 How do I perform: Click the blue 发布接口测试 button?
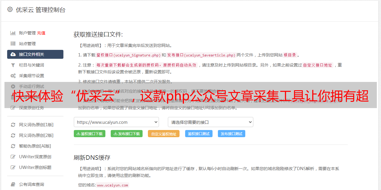pos(232,134)
